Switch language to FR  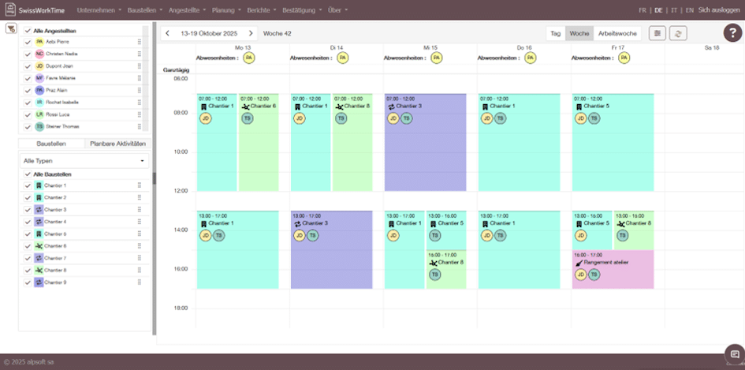point(643,10)
